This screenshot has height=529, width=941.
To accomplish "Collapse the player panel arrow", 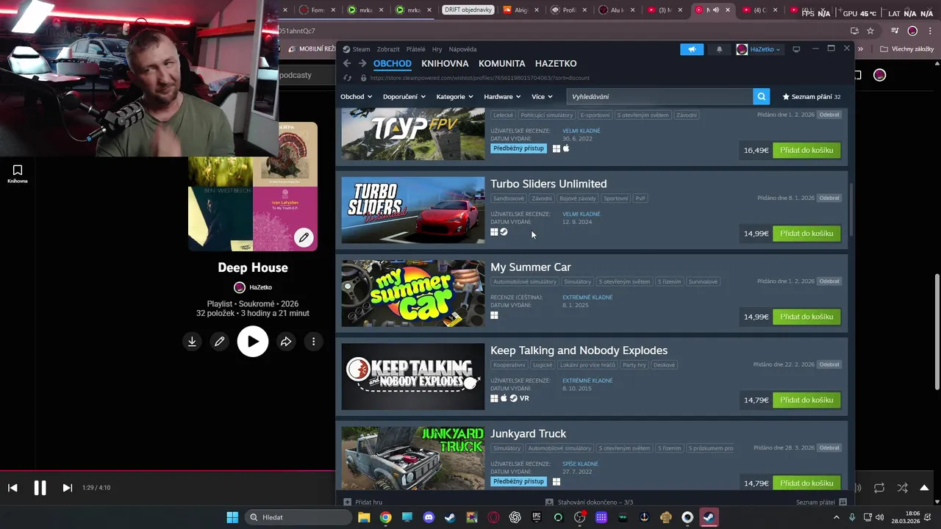I will pyautogui.click(x=924, y=488).
